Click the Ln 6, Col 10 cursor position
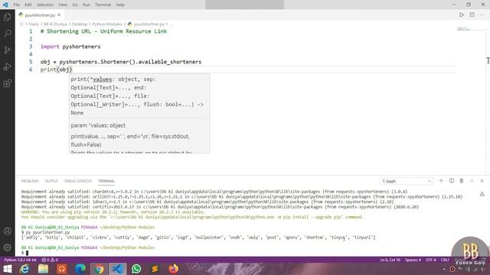 point(390,260)
